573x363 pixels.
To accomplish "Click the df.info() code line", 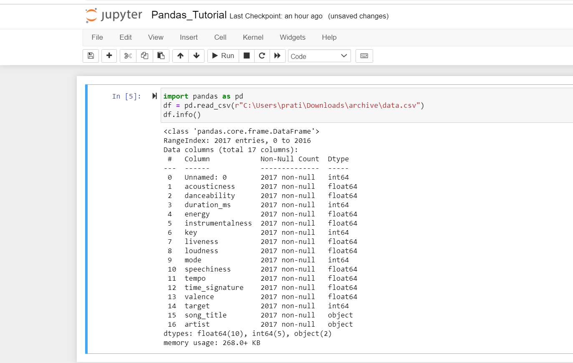I will coord(182,114).
